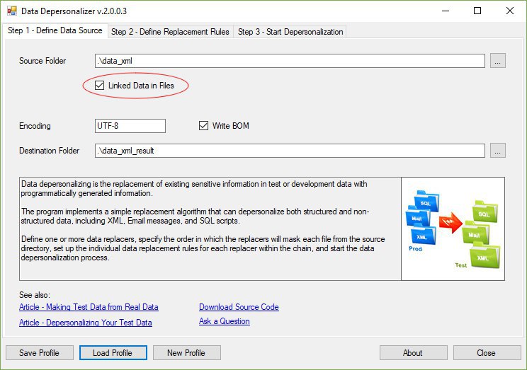
Task: Maximize the Data Depersonalizer window
Action: pos(477,11)
